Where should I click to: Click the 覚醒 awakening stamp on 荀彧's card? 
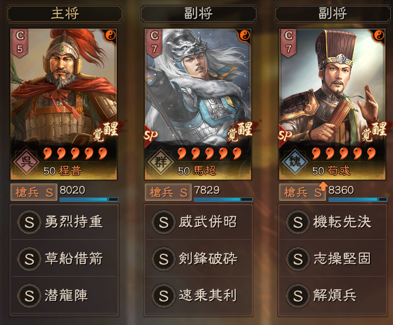tap(375, 131)
